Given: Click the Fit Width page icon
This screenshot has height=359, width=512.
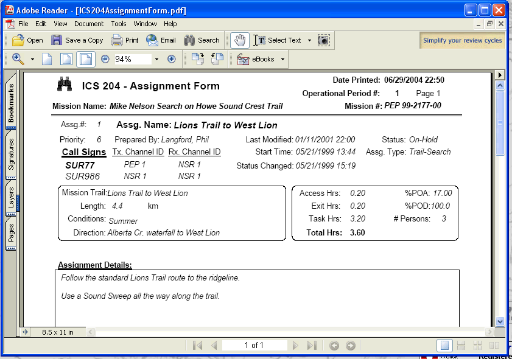Looking at the screenshot, I should coord(86,59).
